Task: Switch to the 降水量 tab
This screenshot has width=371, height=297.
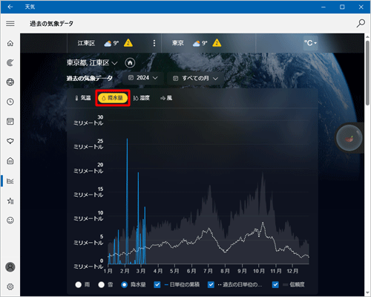Action: click(x=113, y=98)
